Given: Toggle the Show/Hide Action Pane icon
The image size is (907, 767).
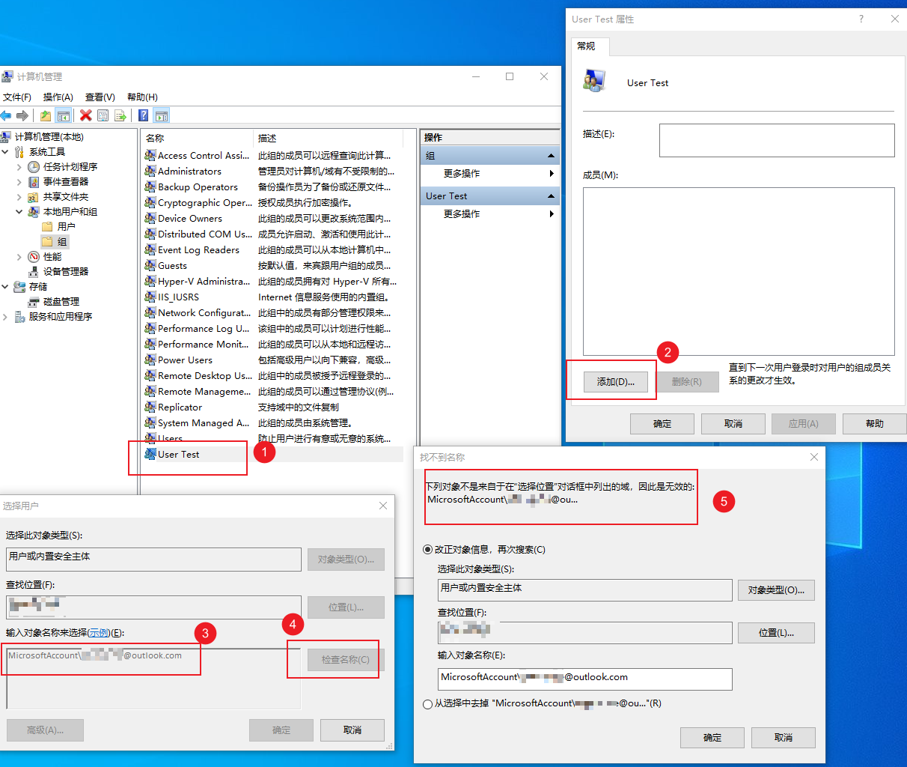Looking at the screenshot, I should [x=162, y=115].
